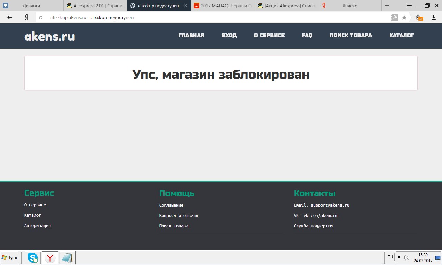Open the browser hamburger menu
The height and width of the screenshot is (265, 442).
409,6
